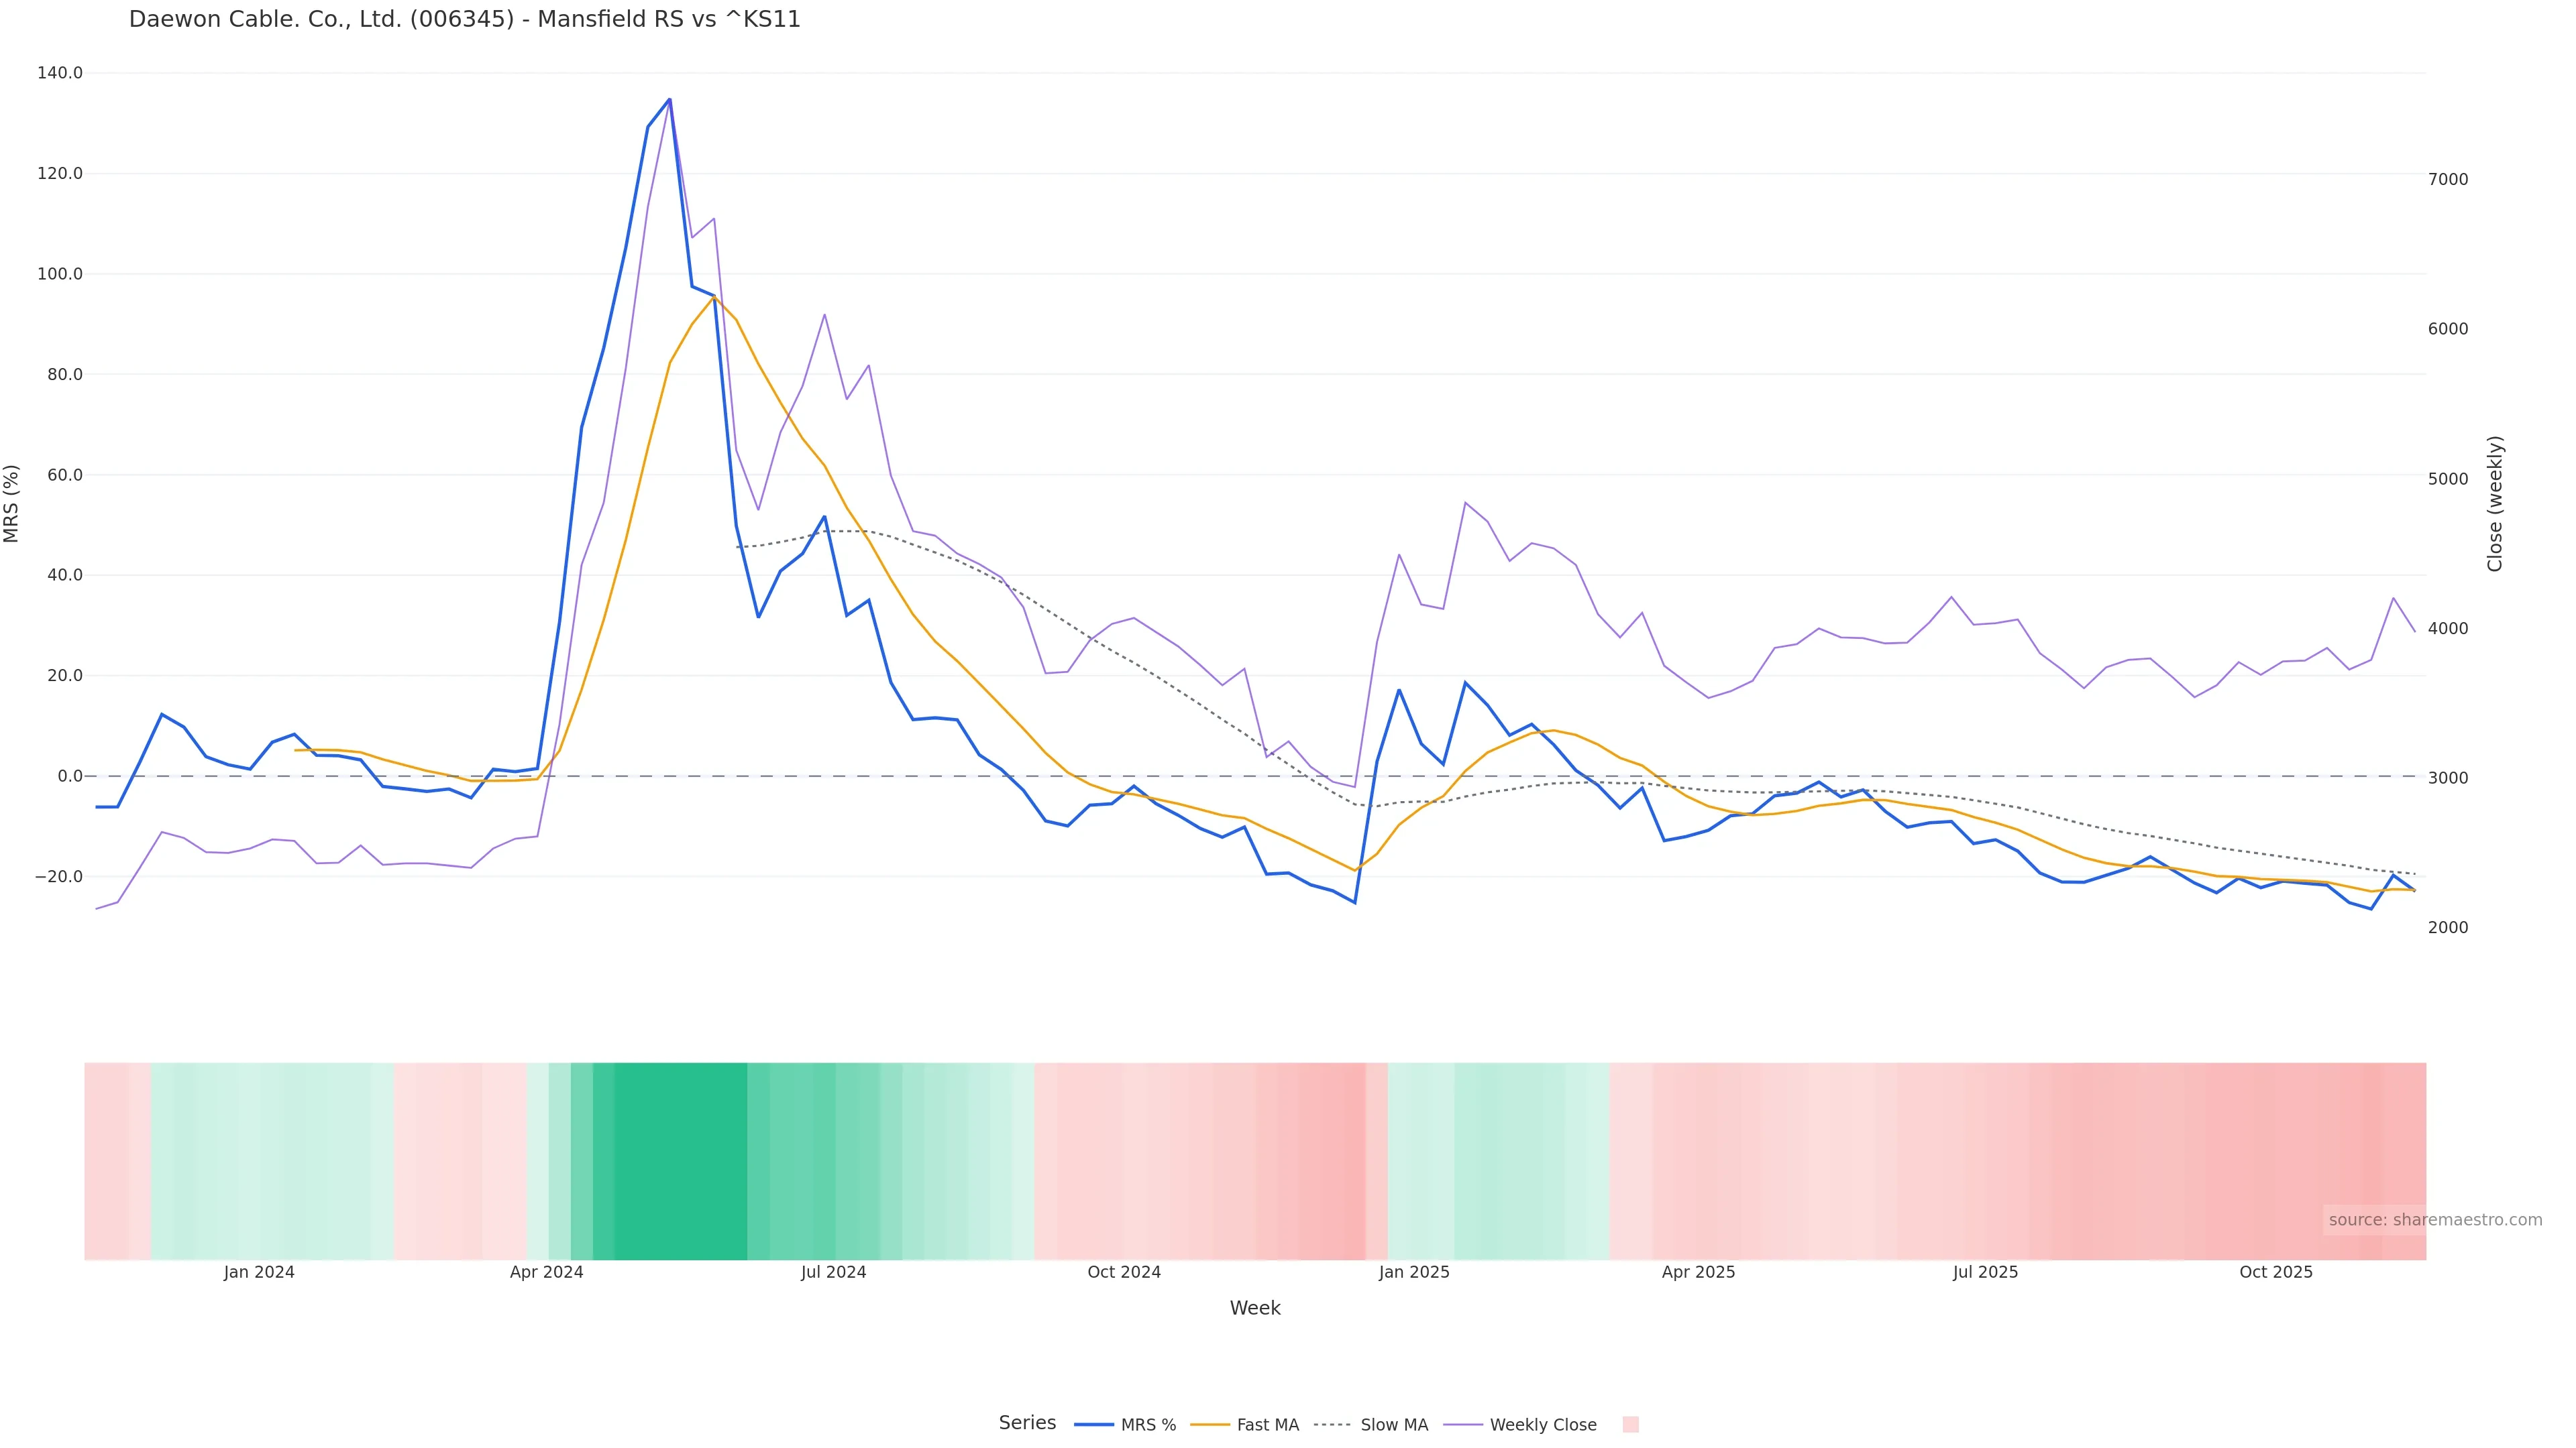Screen dimensions: 2576x1448
Task: Click the 140.0 y-axis tick label
Action: (x=59, y=73)
